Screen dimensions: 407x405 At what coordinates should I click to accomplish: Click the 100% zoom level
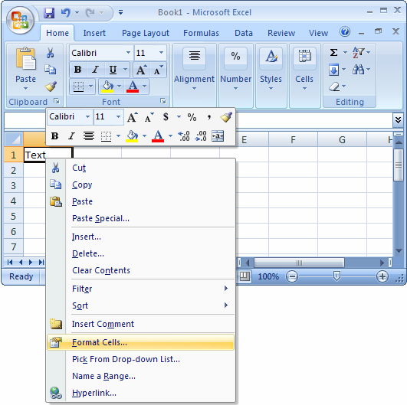coord(268,276)
